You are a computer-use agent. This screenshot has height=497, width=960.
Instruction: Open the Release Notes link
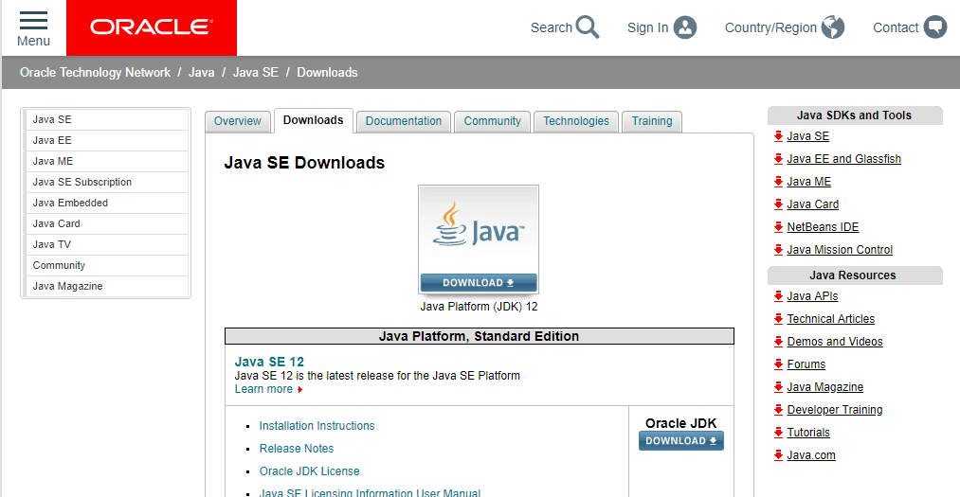click(297, 448)
